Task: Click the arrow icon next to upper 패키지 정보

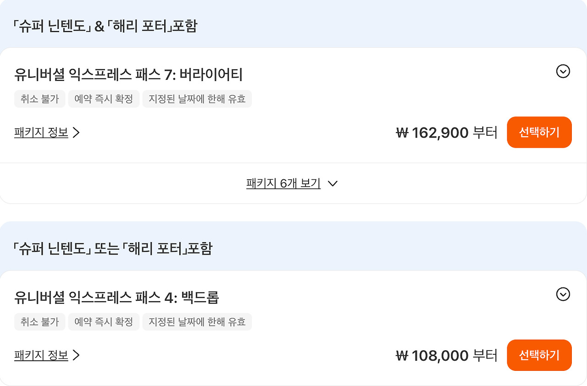Action: [x=76, y=132]
